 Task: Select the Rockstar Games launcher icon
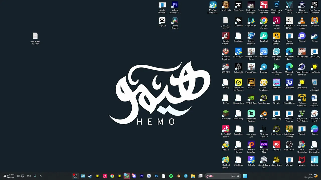pos(277,39)
